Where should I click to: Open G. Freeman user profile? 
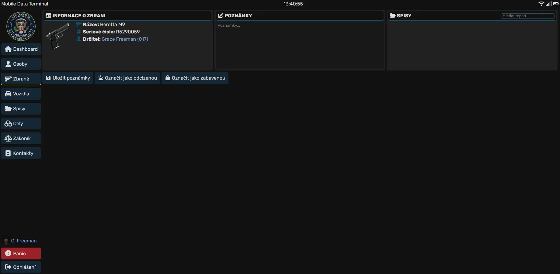(x=24, y=241)
